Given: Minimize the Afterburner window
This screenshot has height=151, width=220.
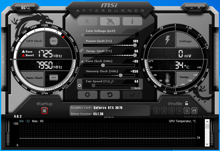Looking at the screenshot, I should [x=192, y=8].
